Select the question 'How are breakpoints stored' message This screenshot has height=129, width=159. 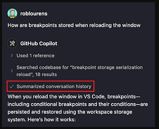point(74,25)
